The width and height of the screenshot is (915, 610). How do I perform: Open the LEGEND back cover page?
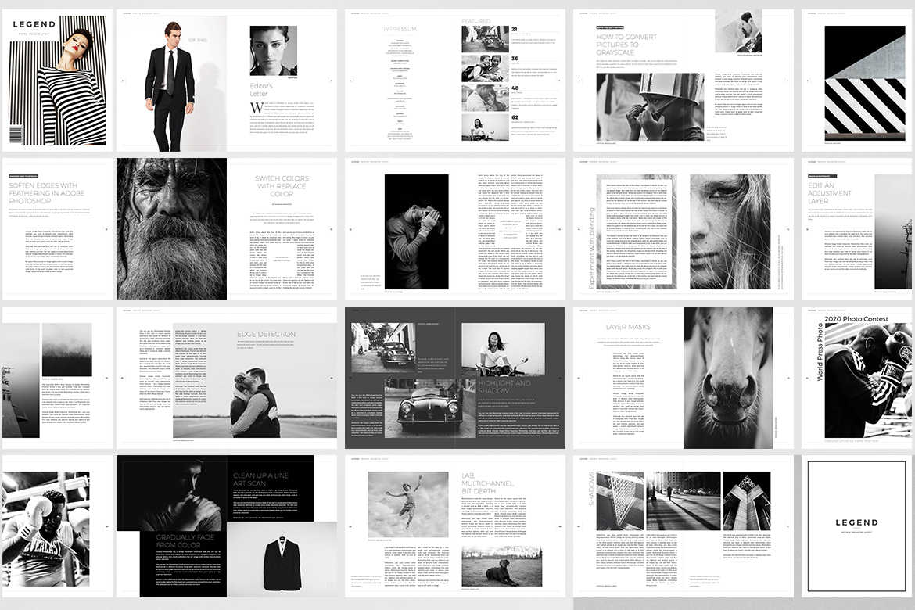(x=856, y=526)
